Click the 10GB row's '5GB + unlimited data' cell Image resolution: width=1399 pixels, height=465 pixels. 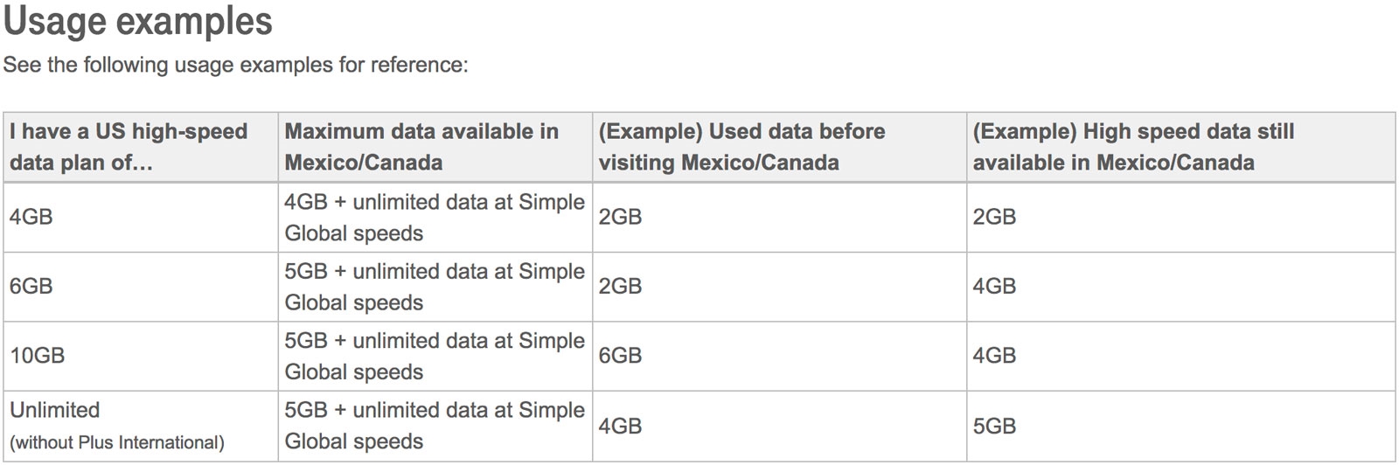click(435, 356)
